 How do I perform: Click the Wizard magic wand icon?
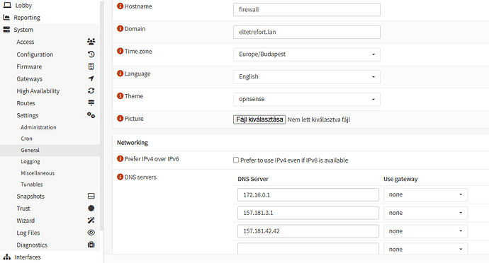[x=91, y=221]
